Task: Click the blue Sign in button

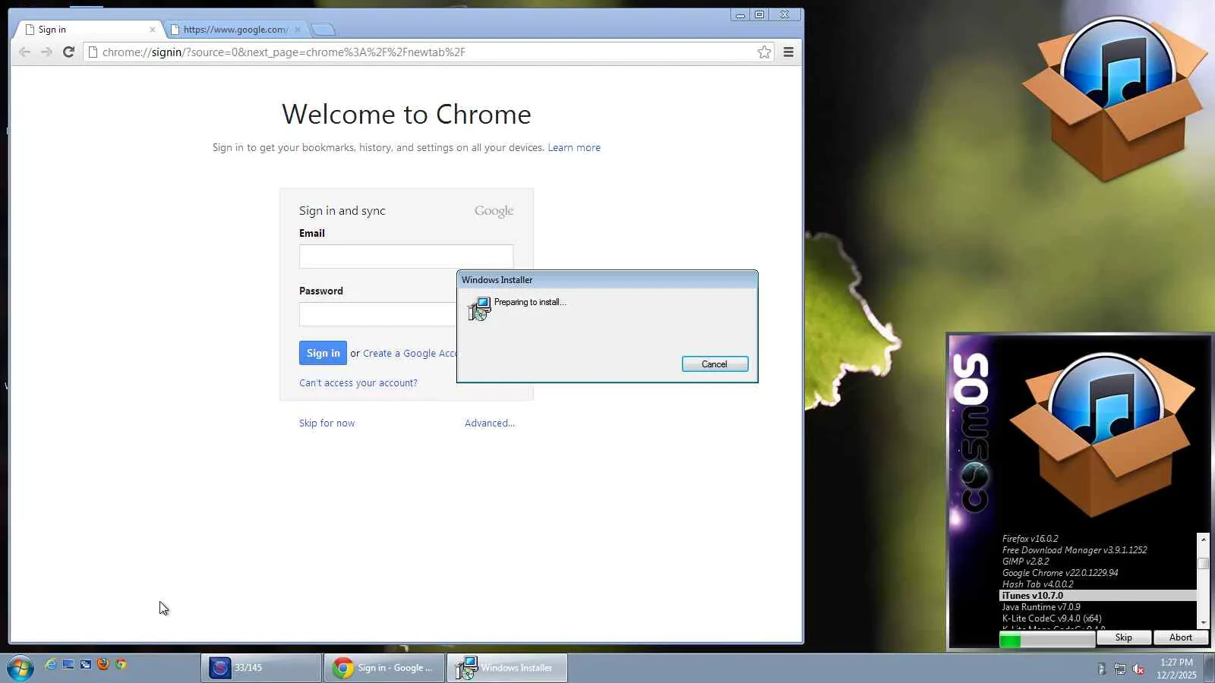Action: [x=323, y=353]
